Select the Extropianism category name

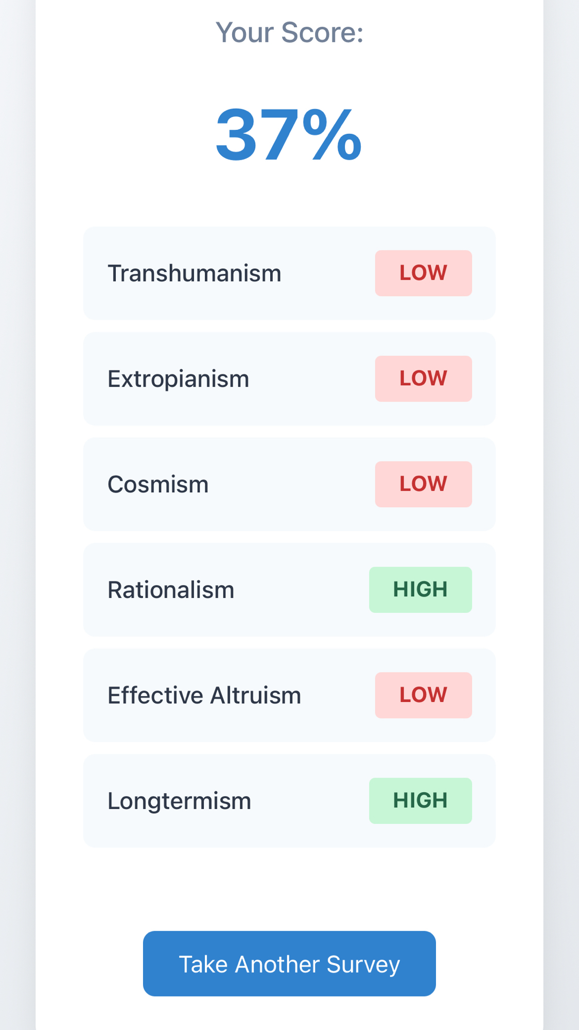click(178, 379)
